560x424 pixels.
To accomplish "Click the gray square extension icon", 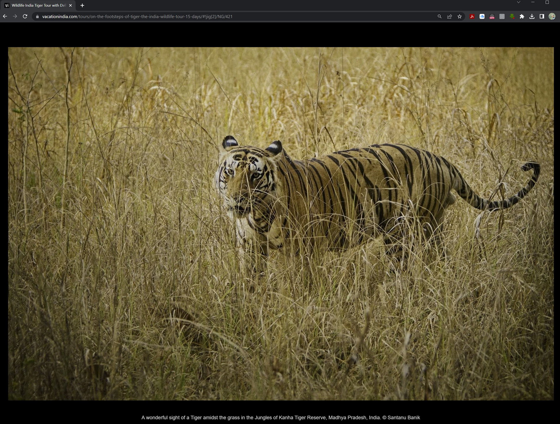I will tap(502, 17).
